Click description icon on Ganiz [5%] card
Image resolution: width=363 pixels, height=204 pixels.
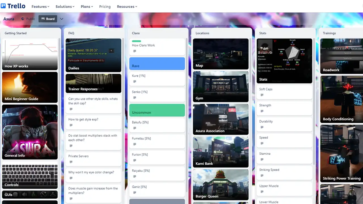pos(135,193)
